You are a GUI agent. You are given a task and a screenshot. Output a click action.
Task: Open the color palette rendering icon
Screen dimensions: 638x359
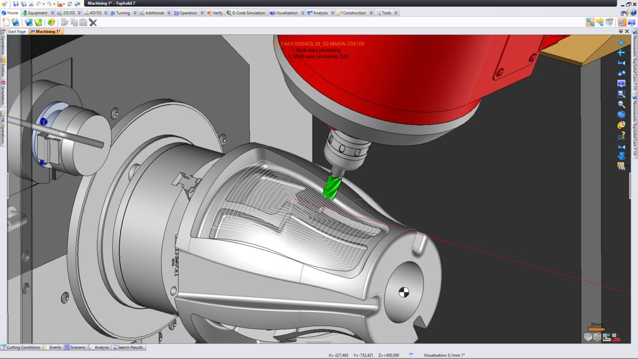point(621,125)
